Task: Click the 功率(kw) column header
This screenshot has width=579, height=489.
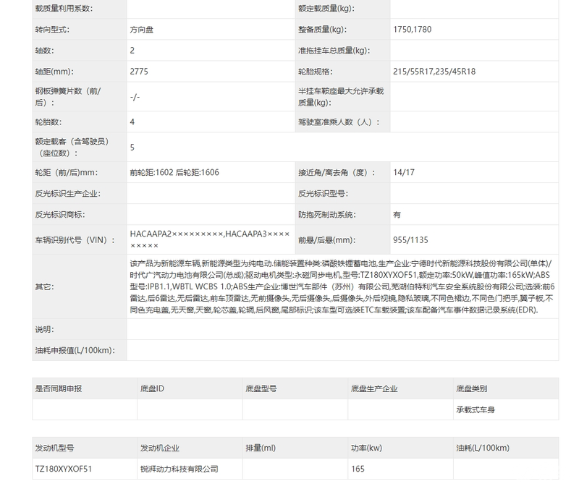Action: pos(366,448)
